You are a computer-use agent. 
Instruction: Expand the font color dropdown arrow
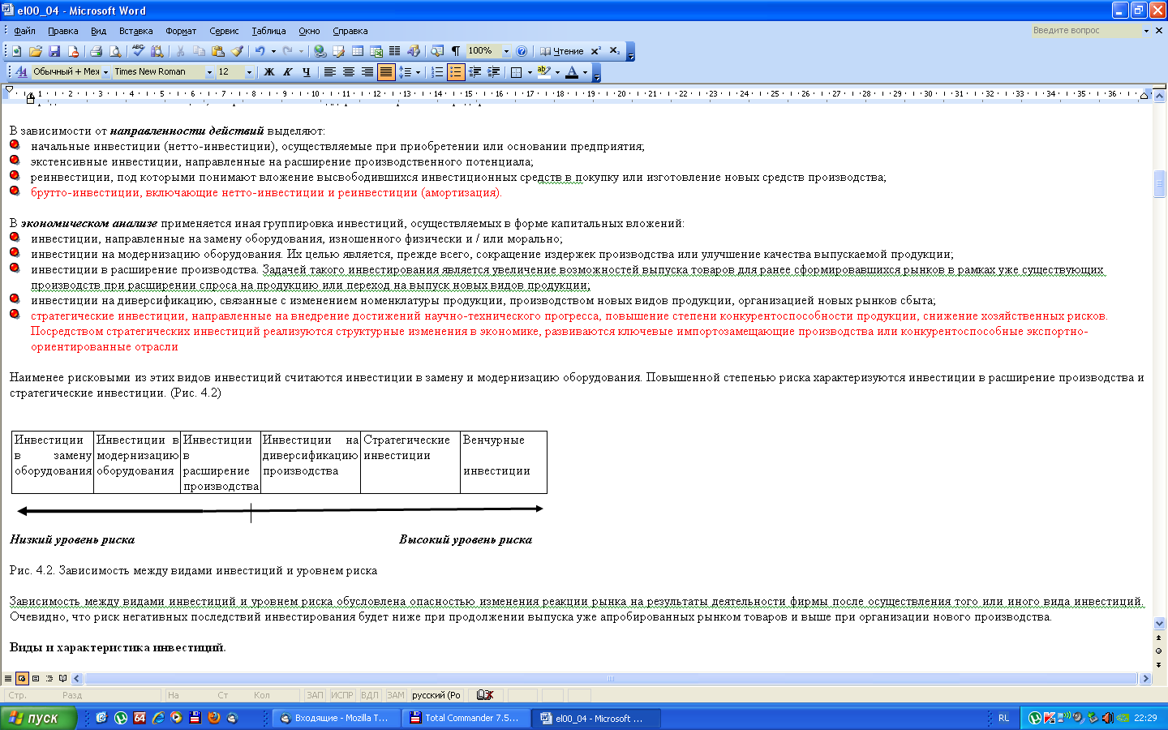[585, 72]
